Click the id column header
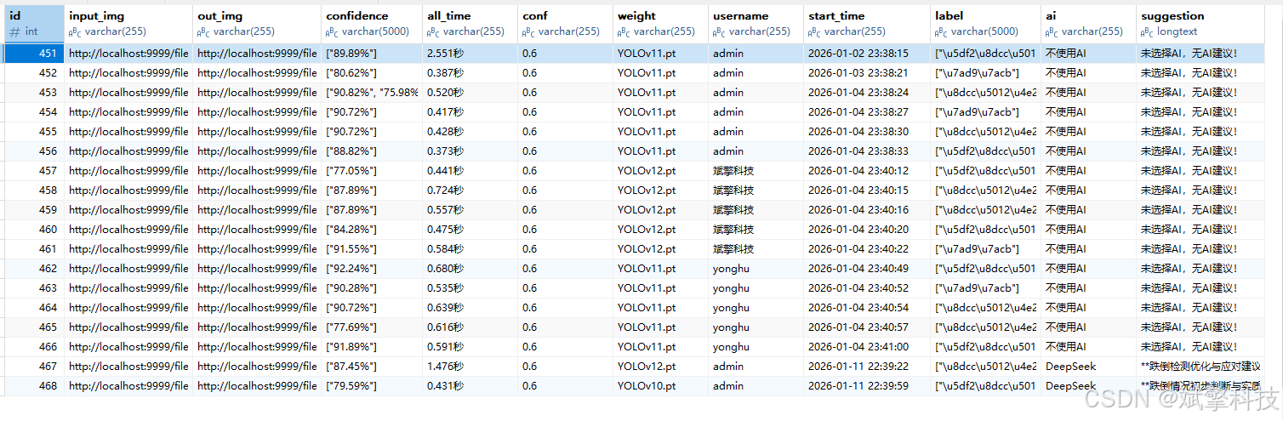Image resolution: width=1283 pixels, height=421 pixels. click(34, 23)
